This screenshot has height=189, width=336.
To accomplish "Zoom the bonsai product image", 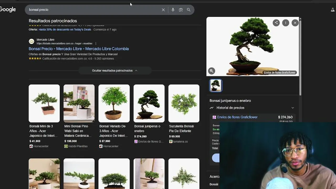I will [212, 71].
